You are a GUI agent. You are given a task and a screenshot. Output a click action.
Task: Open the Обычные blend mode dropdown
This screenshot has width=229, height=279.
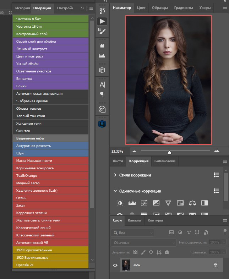tap(143, 242)
